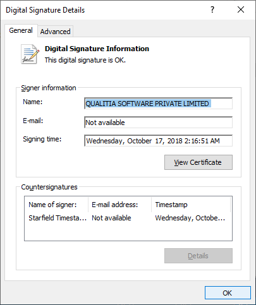The image size is (256, 305).
Task: Click the help question mark button
Action: pyautogui.click(x=212, y=9)
